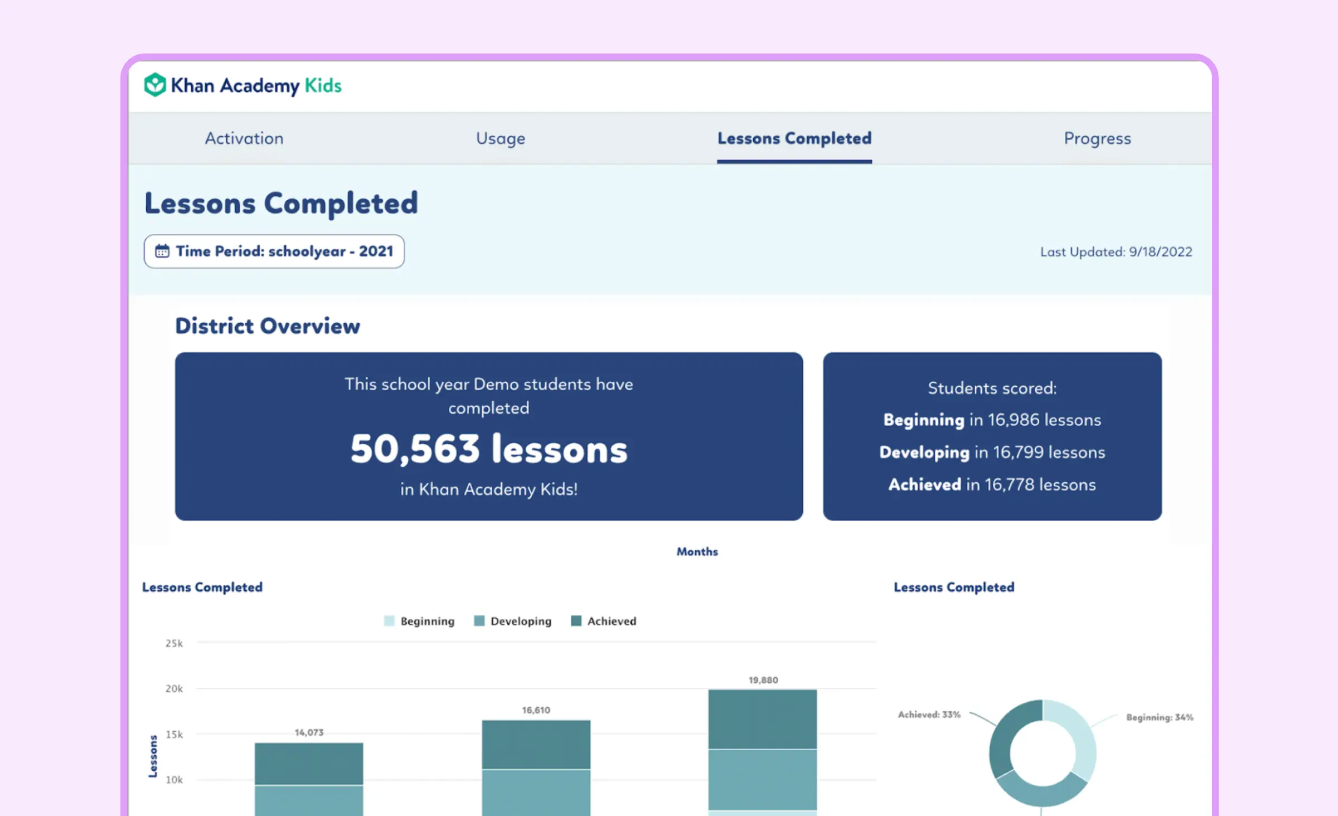
Task: Click the Months chart heading
Action: [x=697, y=551]
